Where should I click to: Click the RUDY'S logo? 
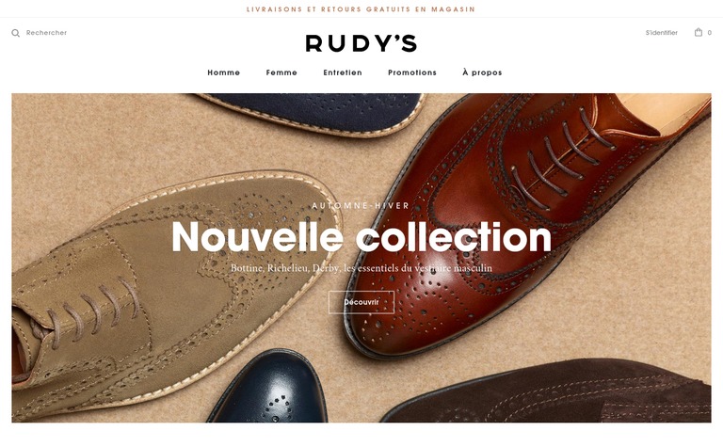361,43
